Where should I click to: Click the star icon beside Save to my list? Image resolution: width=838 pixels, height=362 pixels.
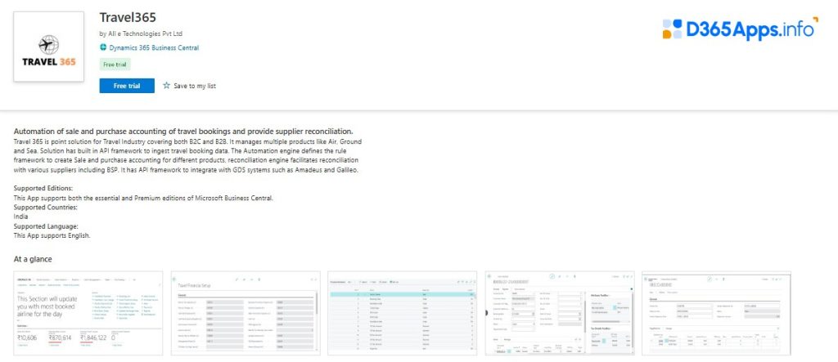(x=166, y=86)
